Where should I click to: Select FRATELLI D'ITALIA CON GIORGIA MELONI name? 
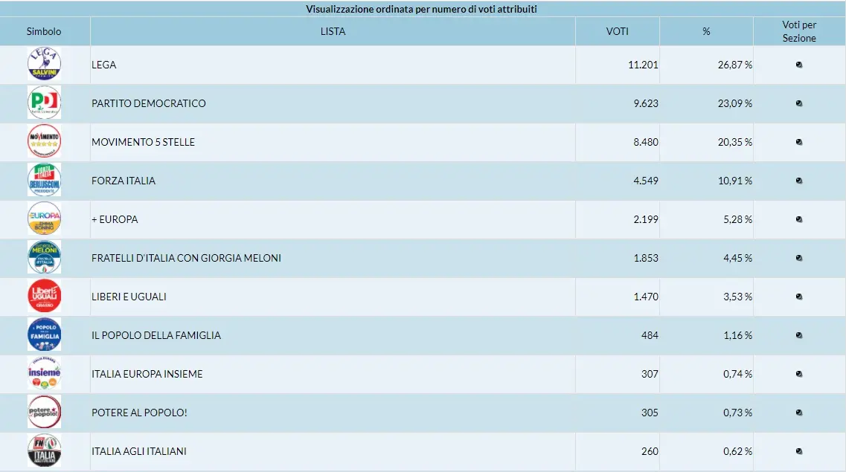point(186,258)
